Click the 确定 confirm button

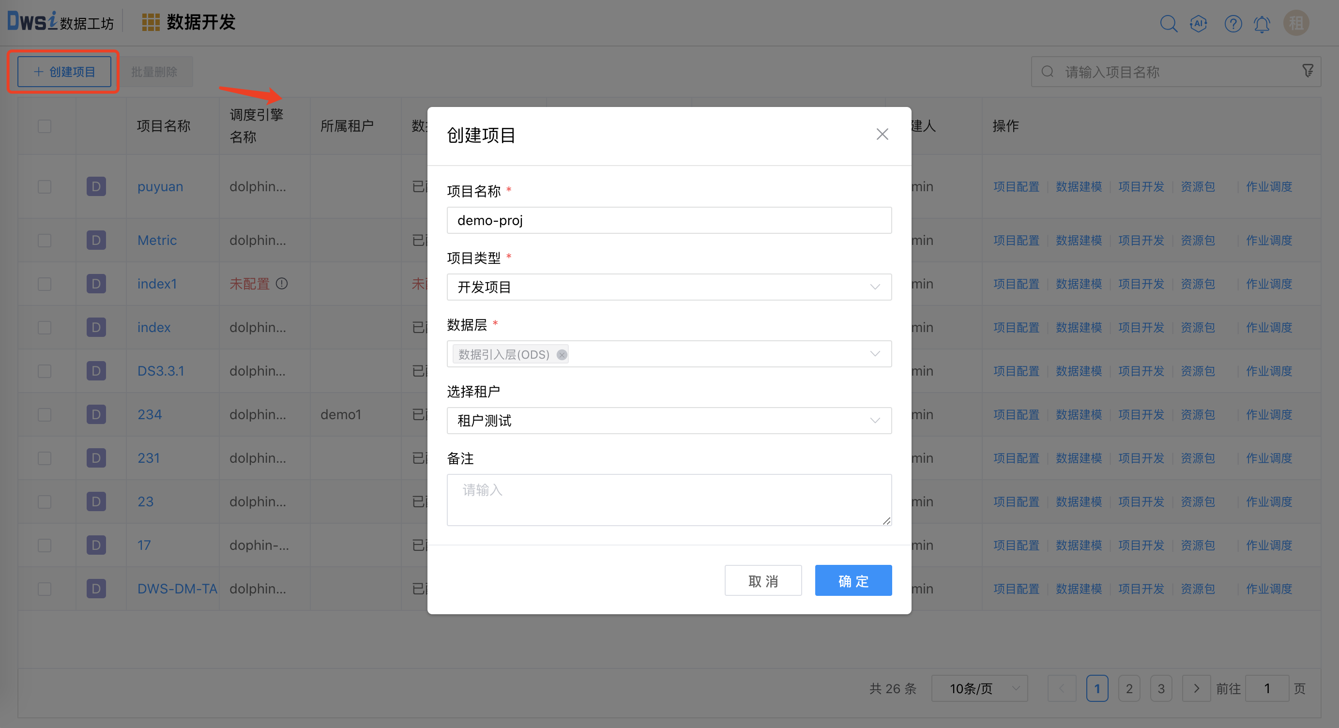[x=853, y=580]
